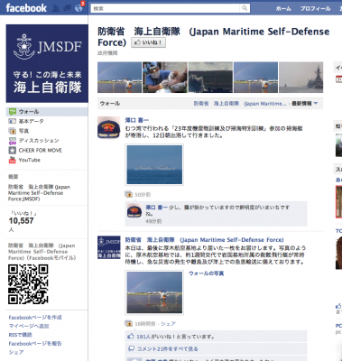This screenshot has width=342, height=361.
Task: Click the ウォール speech bubble icon
Action: pos(13,112)
